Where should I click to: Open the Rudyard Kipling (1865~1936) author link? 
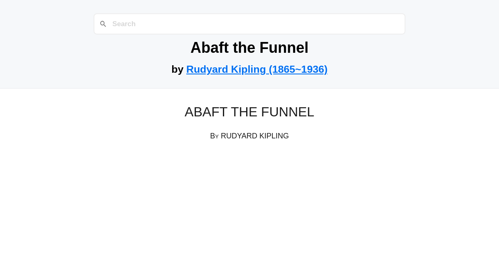click(257, 69)
